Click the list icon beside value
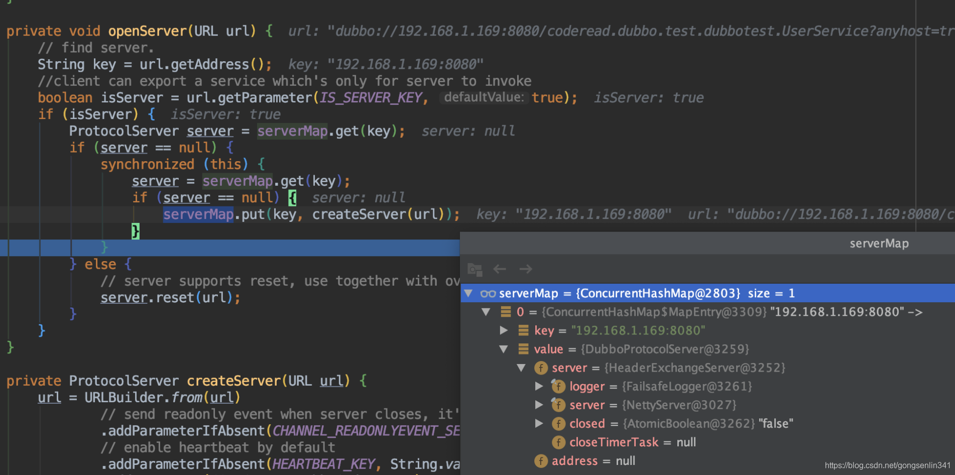The width and height of the screenshot is (955, 475). (x=524, y=349)
